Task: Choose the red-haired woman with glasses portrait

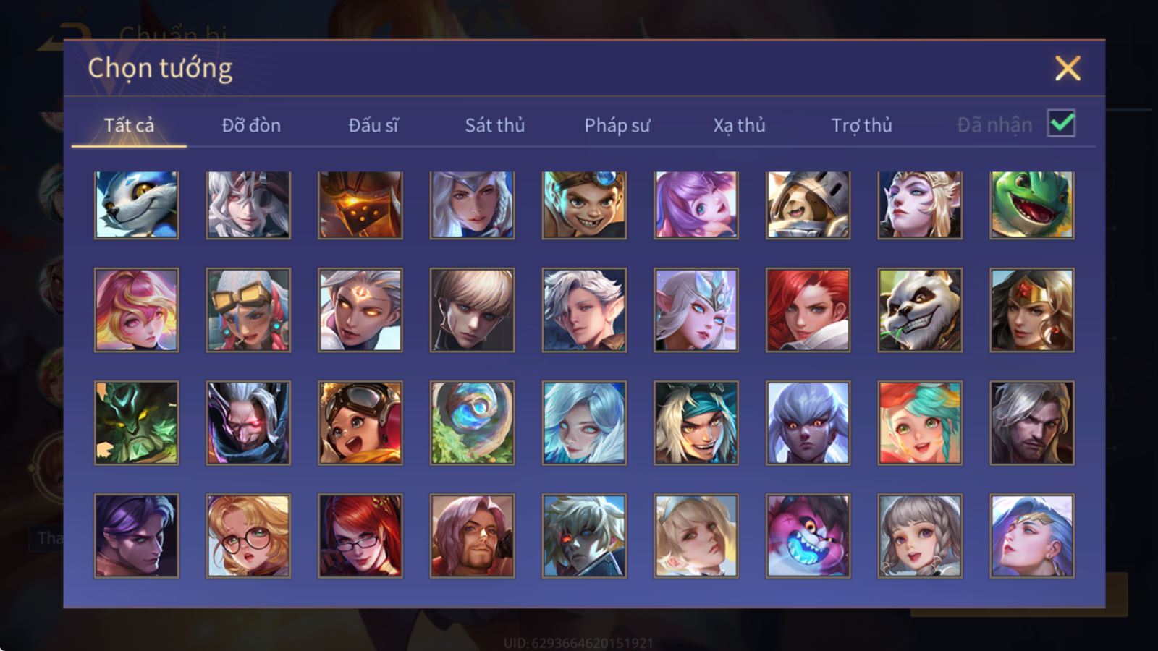Action: pos(360,536)
